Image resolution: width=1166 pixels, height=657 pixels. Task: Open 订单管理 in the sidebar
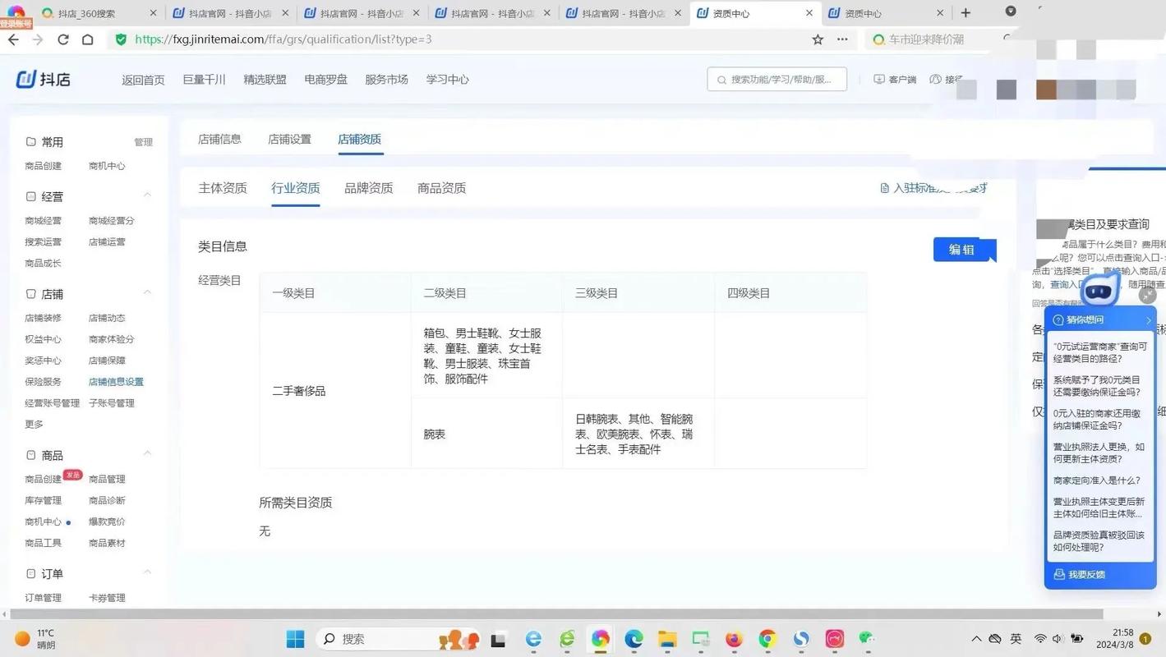43,598
